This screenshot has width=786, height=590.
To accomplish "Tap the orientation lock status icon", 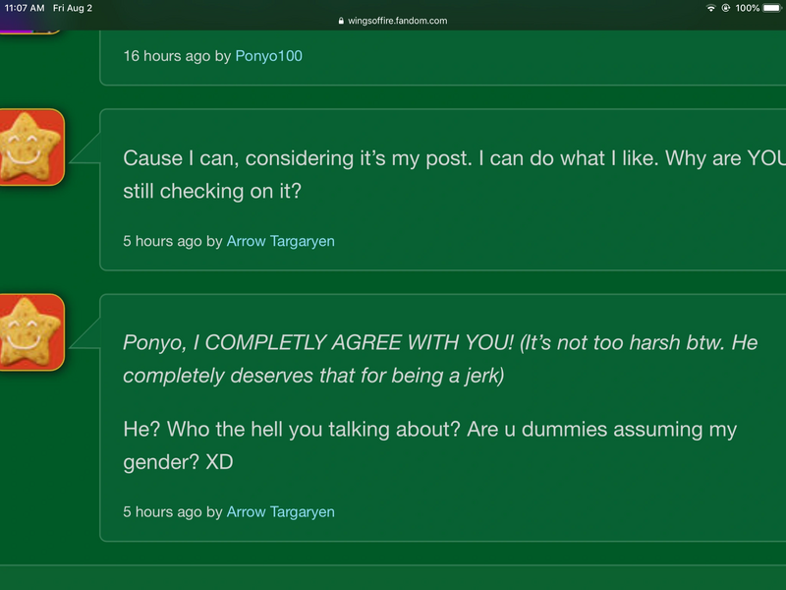I will click(725, 8).
